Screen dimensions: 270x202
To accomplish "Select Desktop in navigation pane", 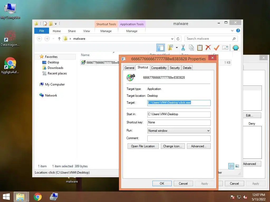I will point(53,62).
